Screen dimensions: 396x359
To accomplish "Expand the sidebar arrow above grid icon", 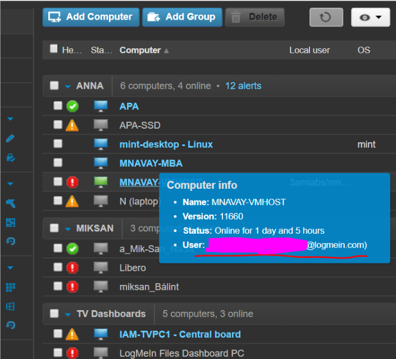I will coord(10,267).
